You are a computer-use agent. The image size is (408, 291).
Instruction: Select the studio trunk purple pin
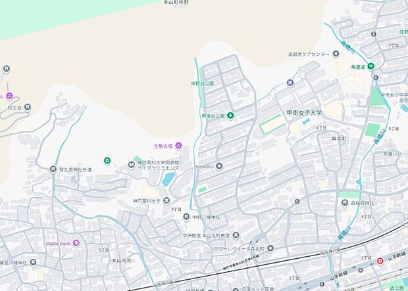[x=76, y=244]
